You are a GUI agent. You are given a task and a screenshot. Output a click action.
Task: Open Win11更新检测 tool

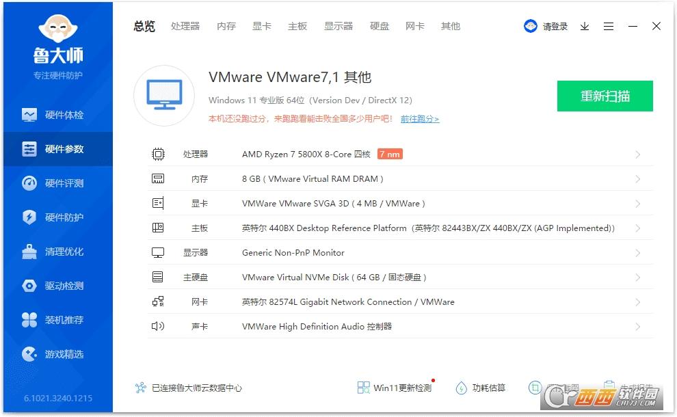coord(395,388)
